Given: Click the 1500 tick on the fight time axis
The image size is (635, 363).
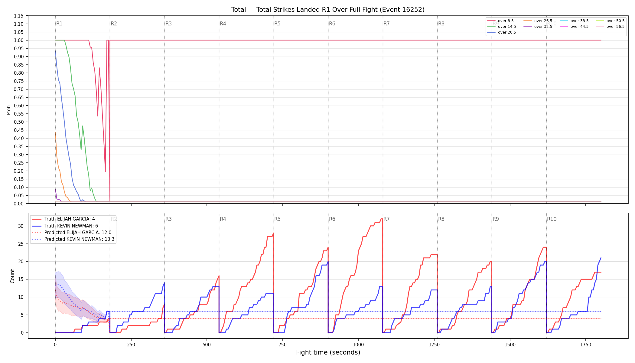Looking at the screenshot, I should click(510, 345).
